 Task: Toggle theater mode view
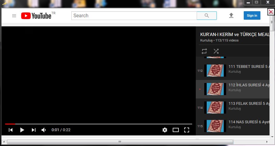[176, 130]
